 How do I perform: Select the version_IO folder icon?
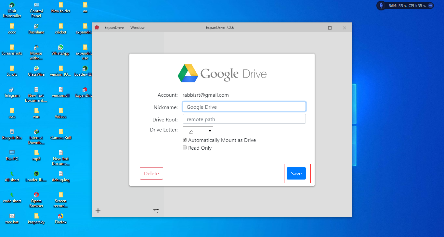pyautogui.click(x=61, y=69)
